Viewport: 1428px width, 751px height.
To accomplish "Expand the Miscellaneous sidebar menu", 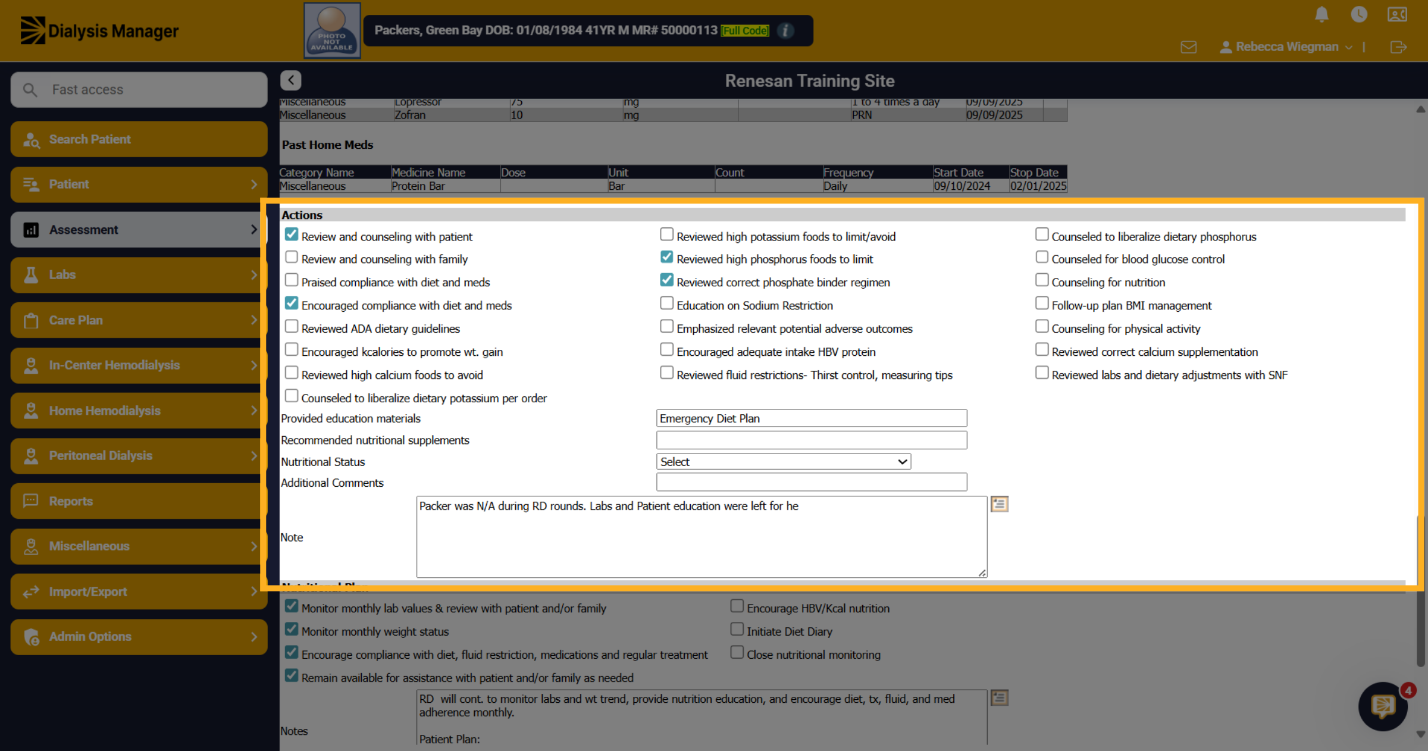I will point(139,546).
